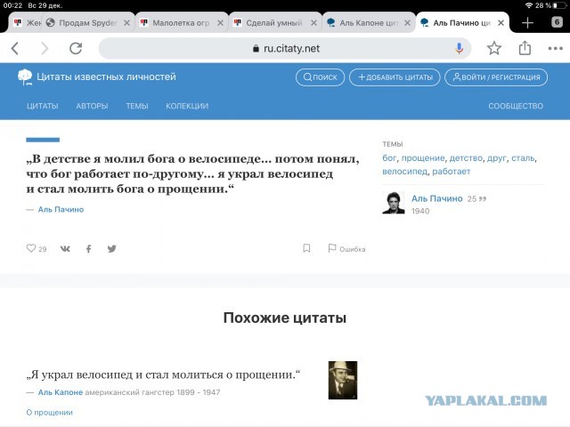Image resolution: width=570 pixels, height=427 pixels.
Task: Bookmark page with the star icon
Action: (x=494, y=48)
